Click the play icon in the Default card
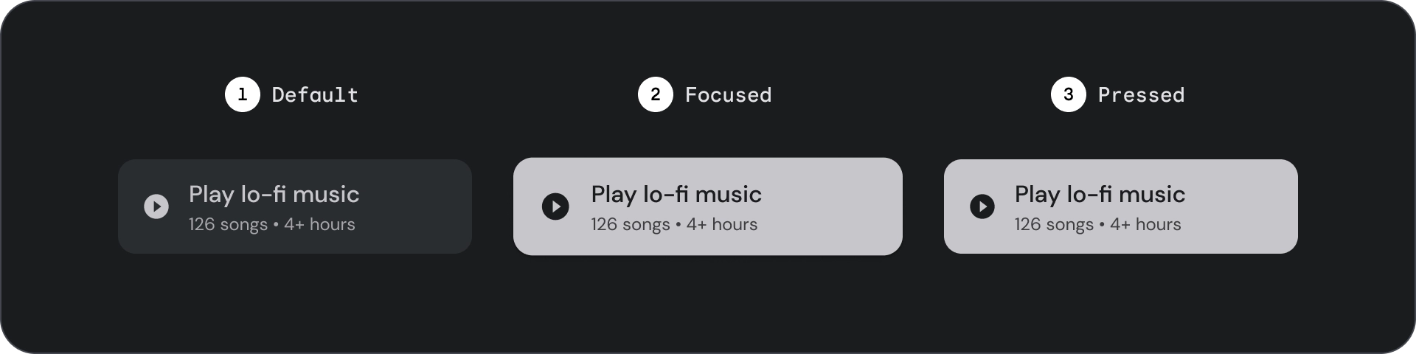 pyautogui.click(x=156, y=206)
